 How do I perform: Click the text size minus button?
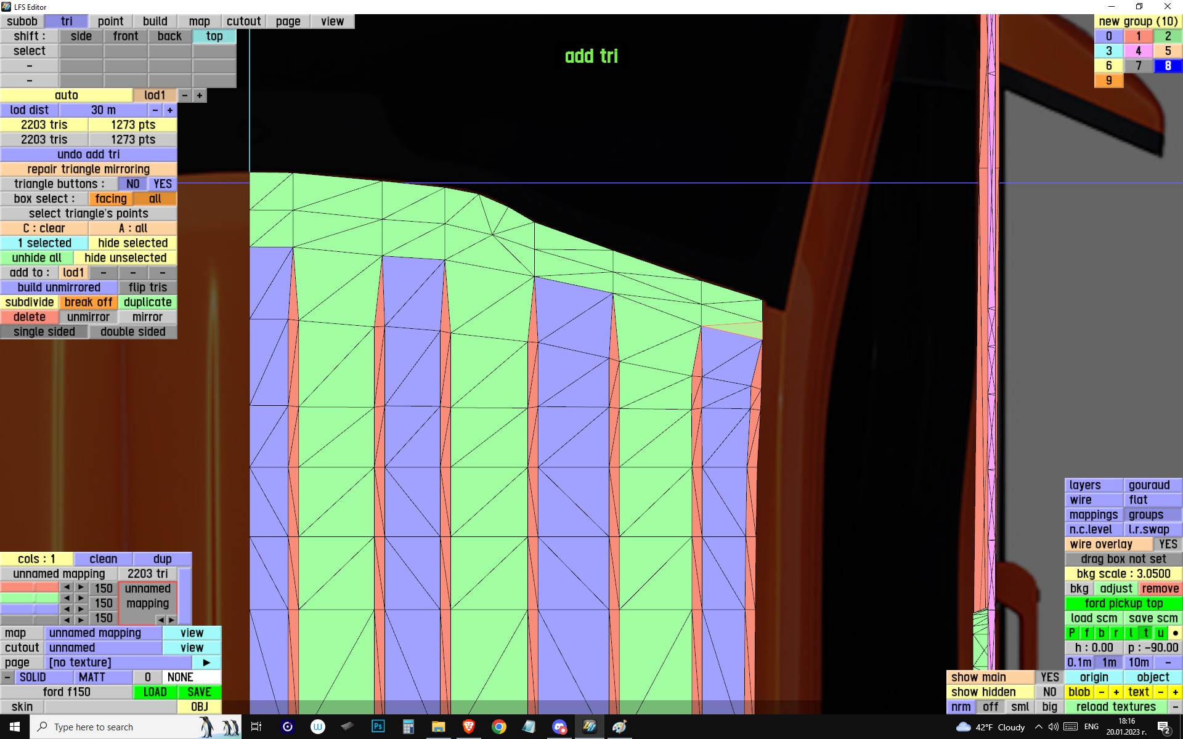click(x=1161, y=692)
